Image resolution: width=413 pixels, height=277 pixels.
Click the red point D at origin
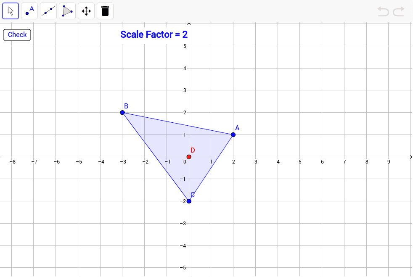pyautogui.click(x=189, y=157)
